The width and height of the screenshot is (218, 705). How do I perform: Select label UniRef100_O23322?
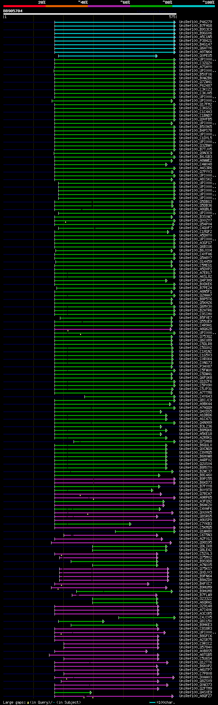196,599
